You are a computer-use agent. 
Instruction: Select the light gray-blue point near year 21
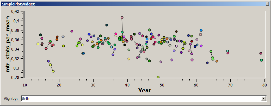63,37
